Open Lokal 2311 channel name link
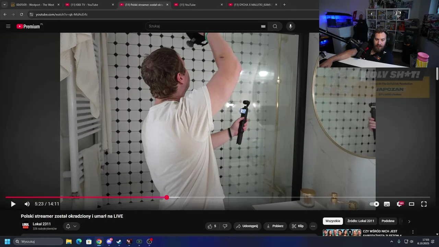Viewport: 439px width, 247px height. click(42, 224)
